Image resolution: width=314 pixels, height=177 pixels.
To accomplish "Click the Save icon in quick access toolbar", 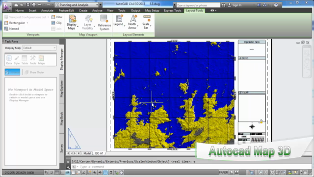I will [x=28, y=5].
